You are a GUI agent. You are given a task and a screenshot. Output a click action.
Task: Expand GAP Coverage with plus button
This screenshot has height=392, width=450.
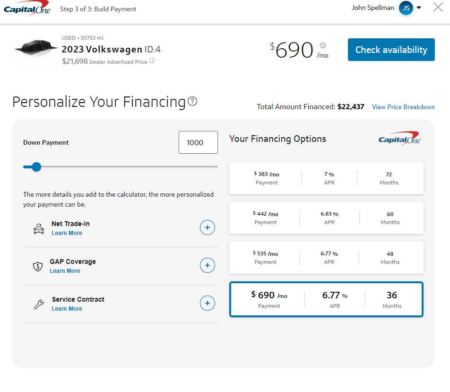point(207,266)
